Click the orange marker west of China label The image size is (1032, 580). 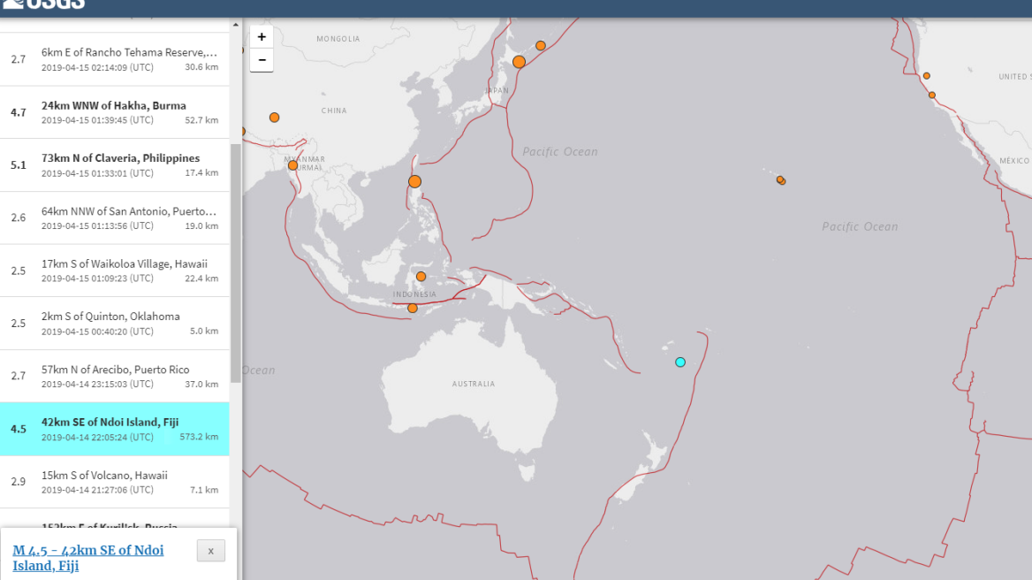click(274, 118)
